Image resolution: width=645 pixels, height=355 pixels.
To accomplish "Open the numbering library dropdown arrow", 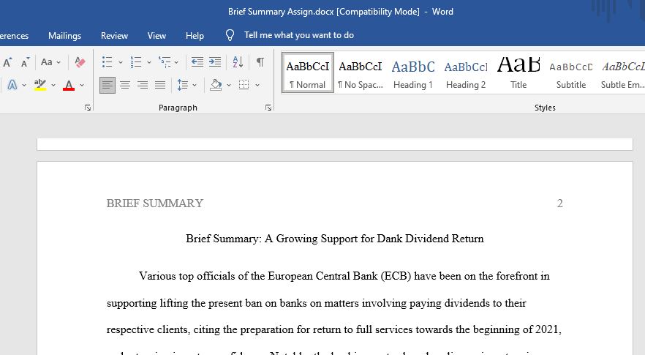I will [149, 63].
